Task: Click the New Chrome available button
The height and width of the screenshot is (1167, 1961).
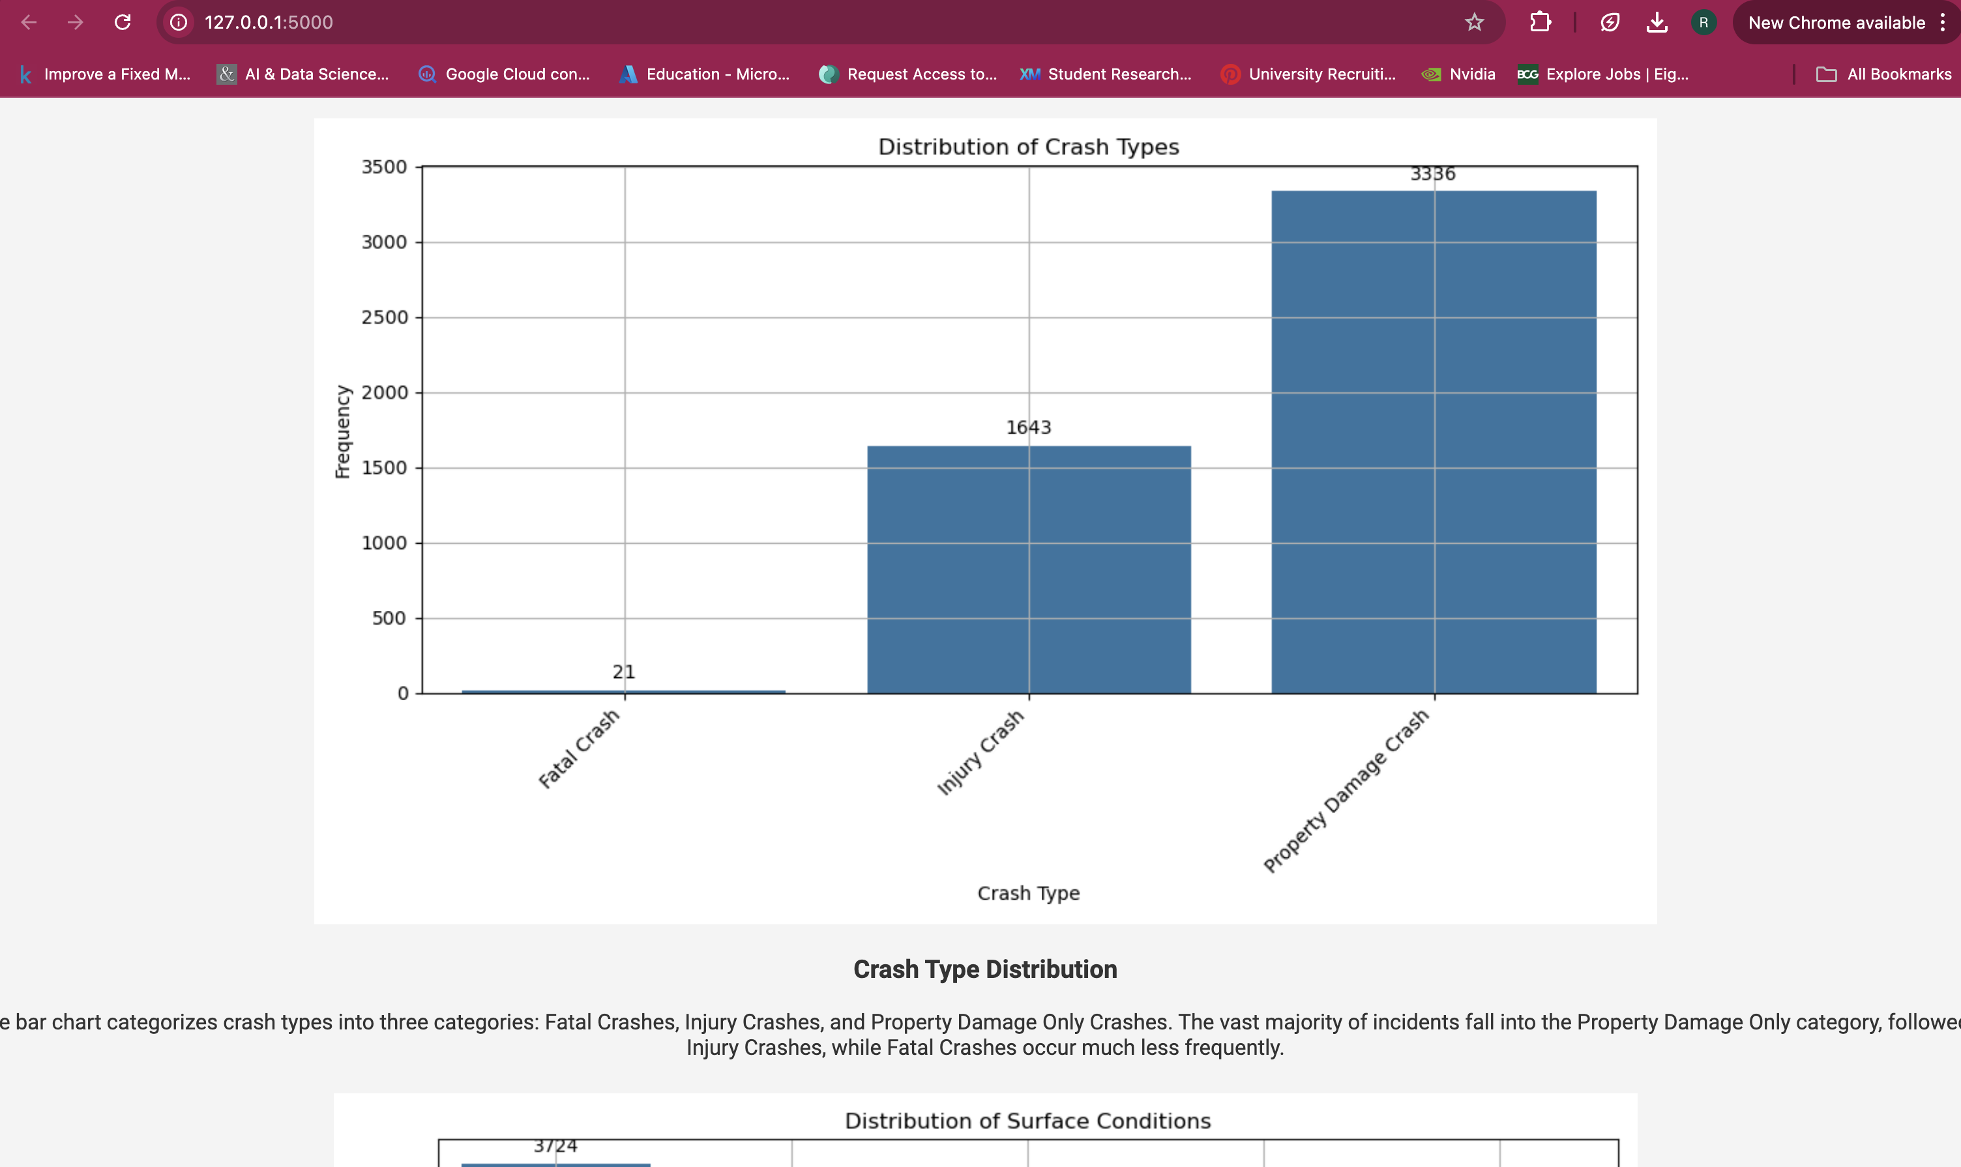Action: [1835, 22]
